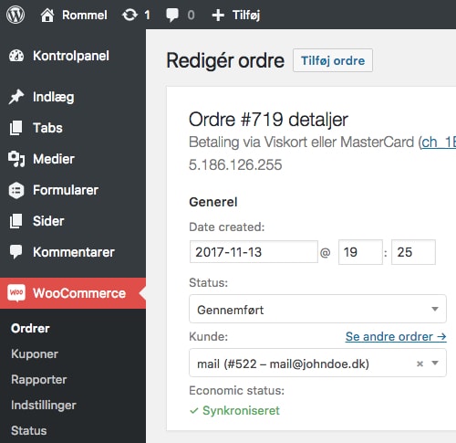Screen dimensions: 456x443
Task: Open Indstillinger under WooCommerce
Action: point(44,406)
